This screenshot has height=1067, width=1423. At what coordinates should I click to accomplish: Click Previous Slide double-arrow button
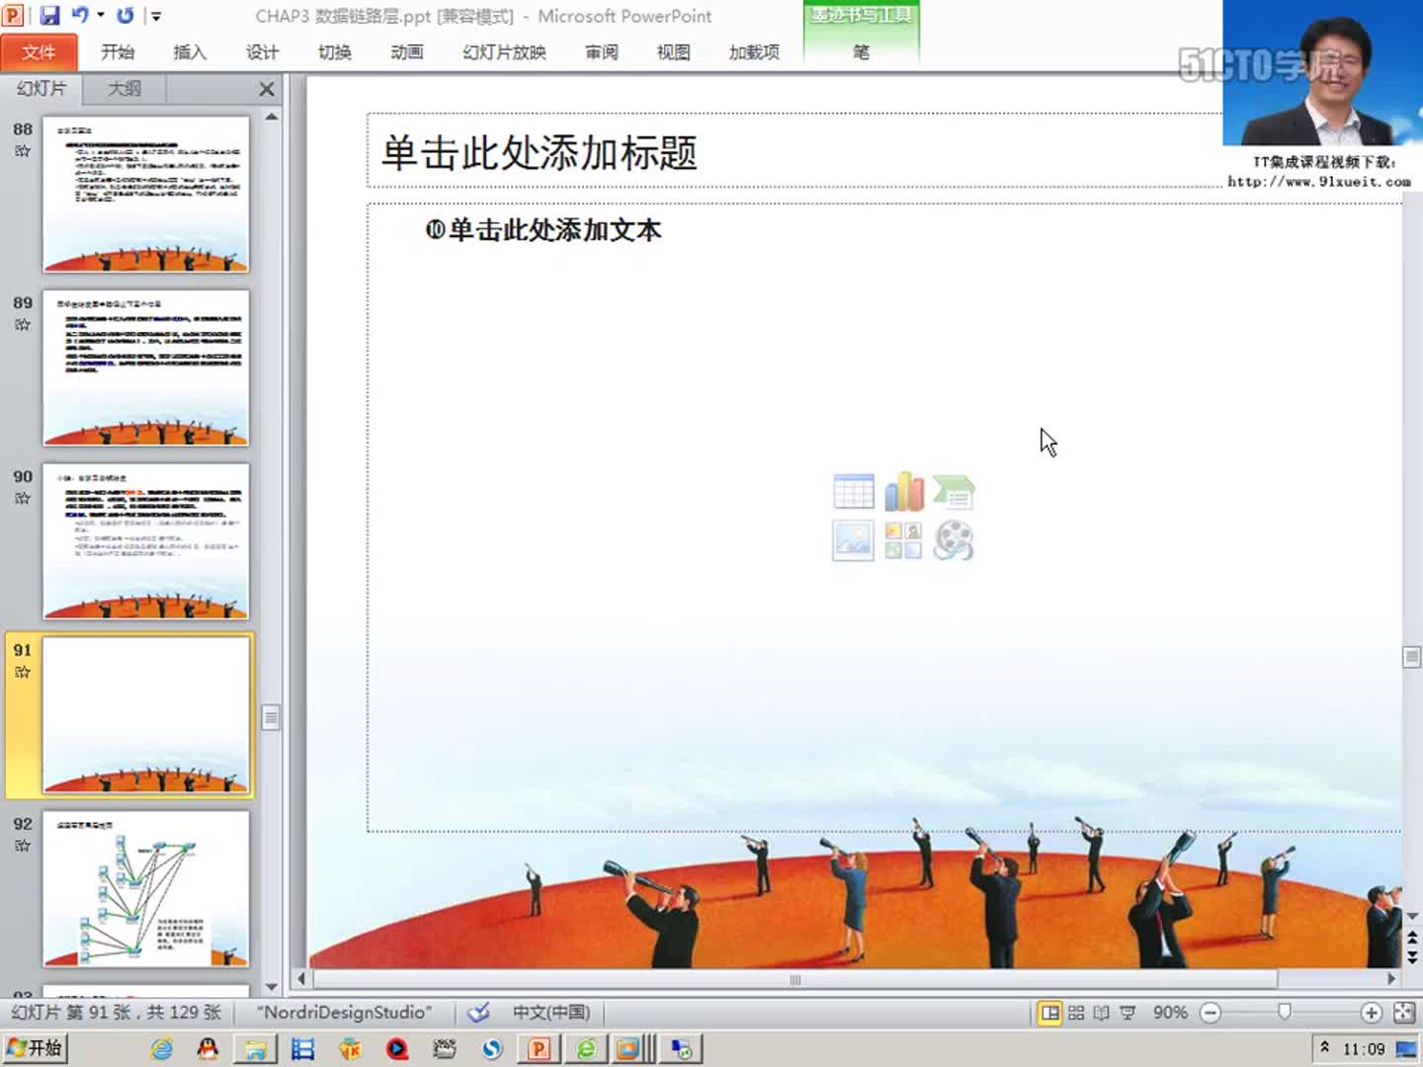coord(1412,937)
